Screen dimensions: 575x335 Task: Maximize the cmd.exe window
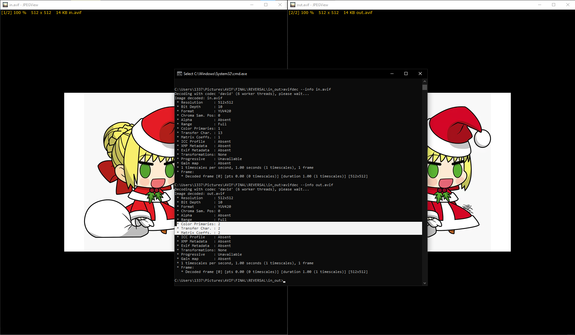(x=406, y=74)
